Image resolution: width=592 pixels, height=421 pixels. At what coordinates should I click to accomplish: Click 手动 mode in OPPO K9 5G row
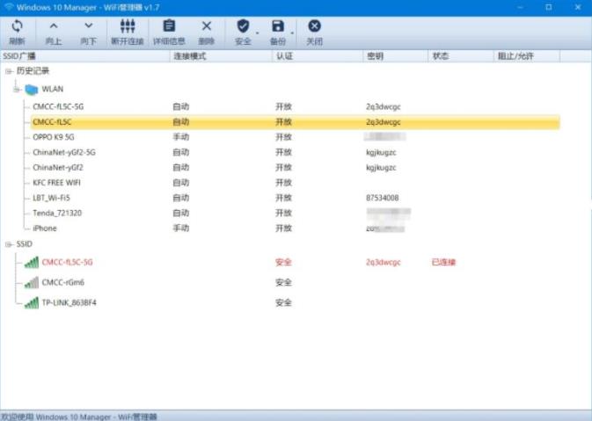click(181, 137)
